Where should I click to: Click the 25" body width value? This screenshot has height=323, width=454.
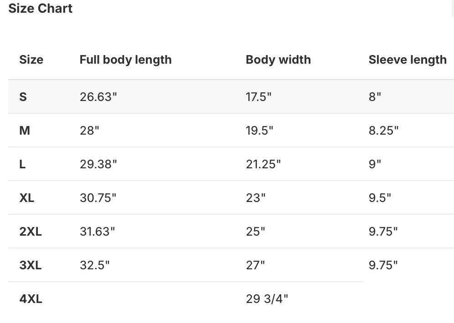(x=255, y=232)
